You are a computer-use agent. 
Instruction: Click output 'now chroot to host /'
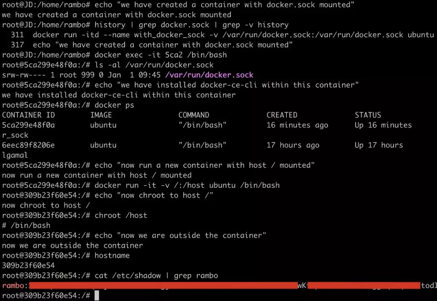pyautogui.click(x=46, y=205)
